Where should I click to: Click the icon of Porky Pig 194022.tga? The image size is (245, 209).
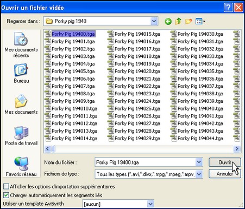point(111,86)
